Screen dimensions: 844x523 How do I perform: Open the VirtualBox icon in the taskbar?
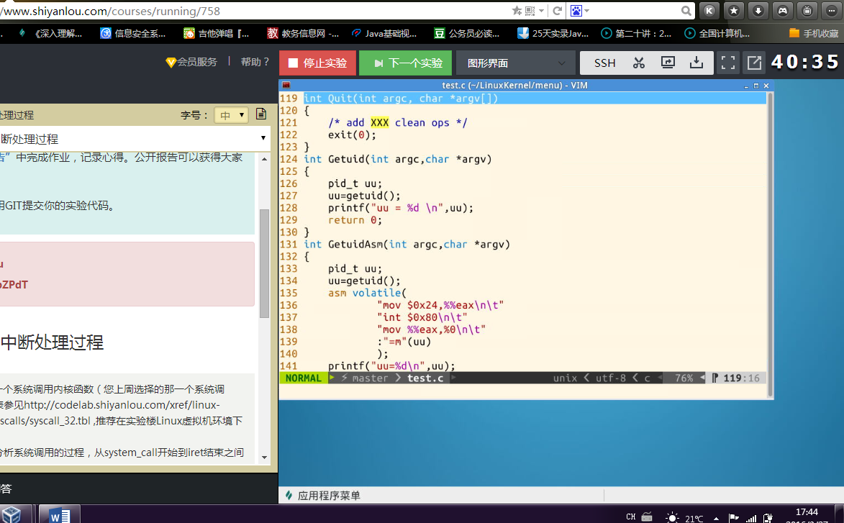(x=12, y=515)
